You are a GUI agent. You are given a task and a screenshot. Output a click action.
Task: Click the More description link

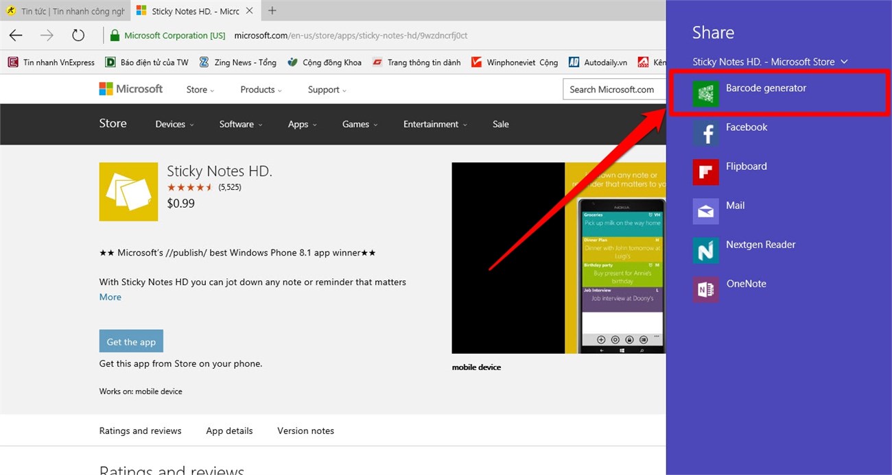click(x=110, y=297)
